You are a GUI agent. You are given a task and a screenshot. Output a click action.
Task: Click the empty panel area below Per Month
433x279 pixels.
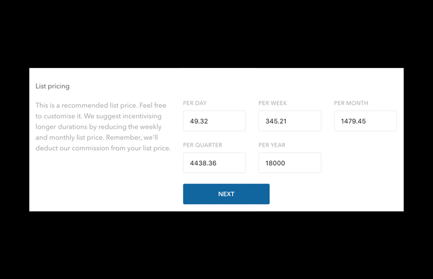(x=365, y=163)
